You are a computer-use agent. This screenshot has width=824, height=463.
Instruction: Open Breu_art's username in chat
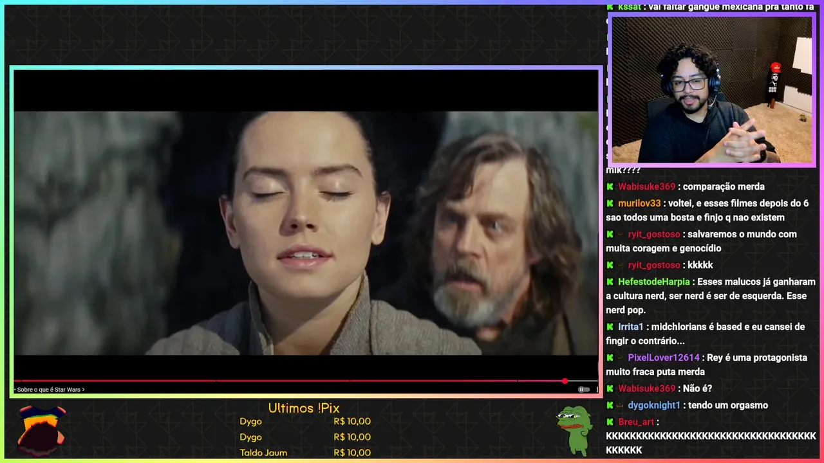[x=636, y=422]
